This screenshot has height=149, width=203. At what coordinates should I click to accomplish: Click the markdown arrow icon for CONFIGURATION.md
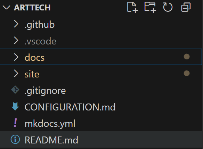pos(15,106)
